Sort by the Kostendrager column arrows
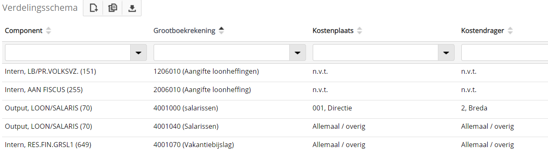Screen dimensions: 548x155 510,31
